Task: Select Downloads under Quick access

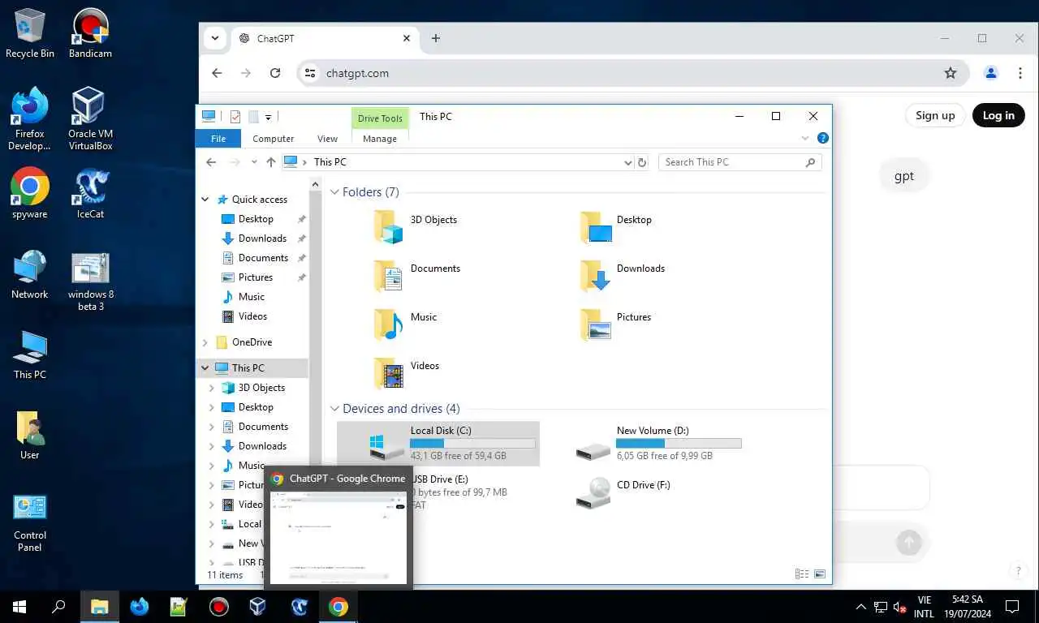Action: pyautogui.click(x=262, y=238)
